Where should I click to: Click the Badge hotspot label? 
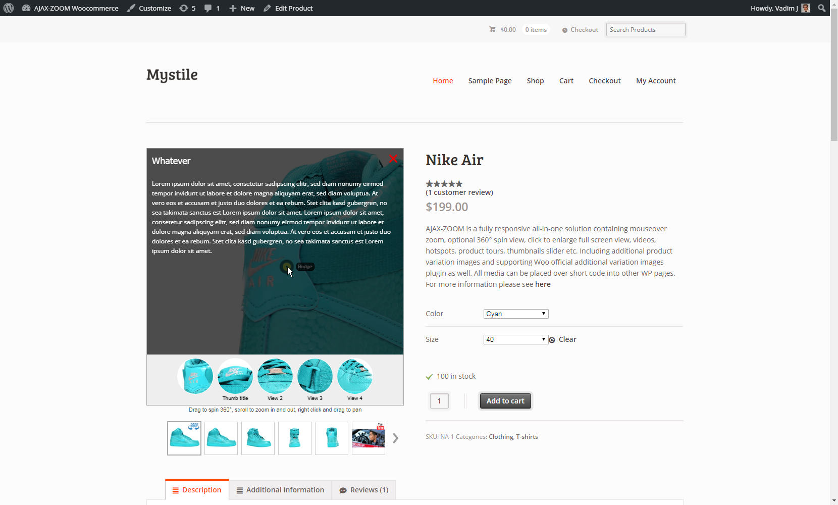[x=305, y=267]
